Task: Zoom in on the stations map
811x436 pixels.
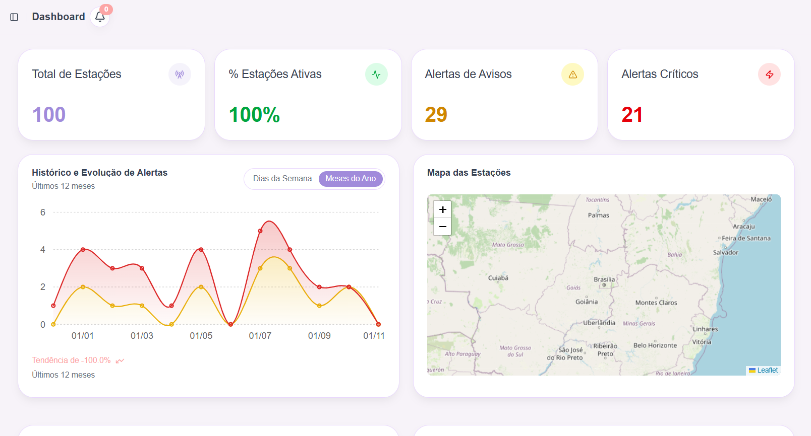Action: tap(442, 209)
